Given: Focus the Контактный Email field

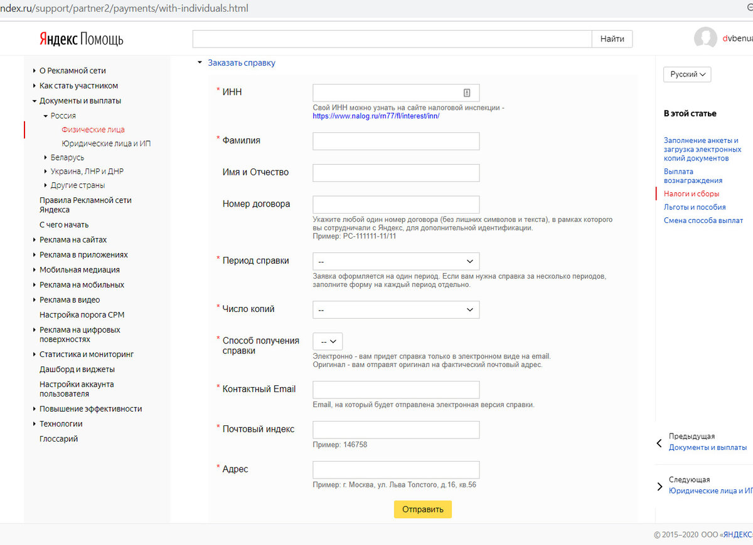Looking at the screenshot, I should [396, 390].
